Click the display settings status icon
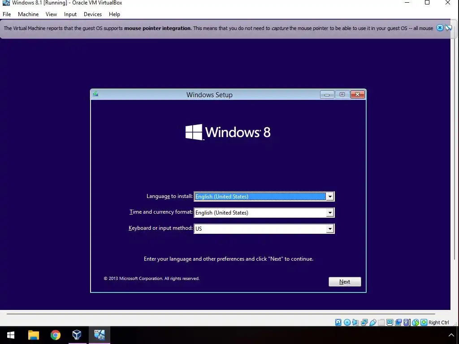 [390, 322]
